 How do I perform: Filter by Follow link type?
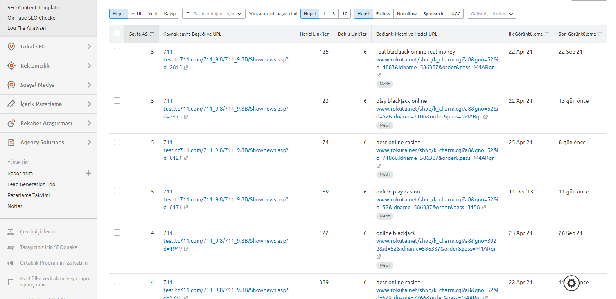tap(383, 14)
